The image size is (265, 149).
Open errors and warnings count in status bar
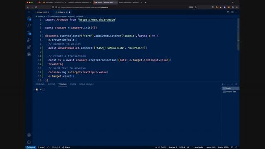(56, 147)
